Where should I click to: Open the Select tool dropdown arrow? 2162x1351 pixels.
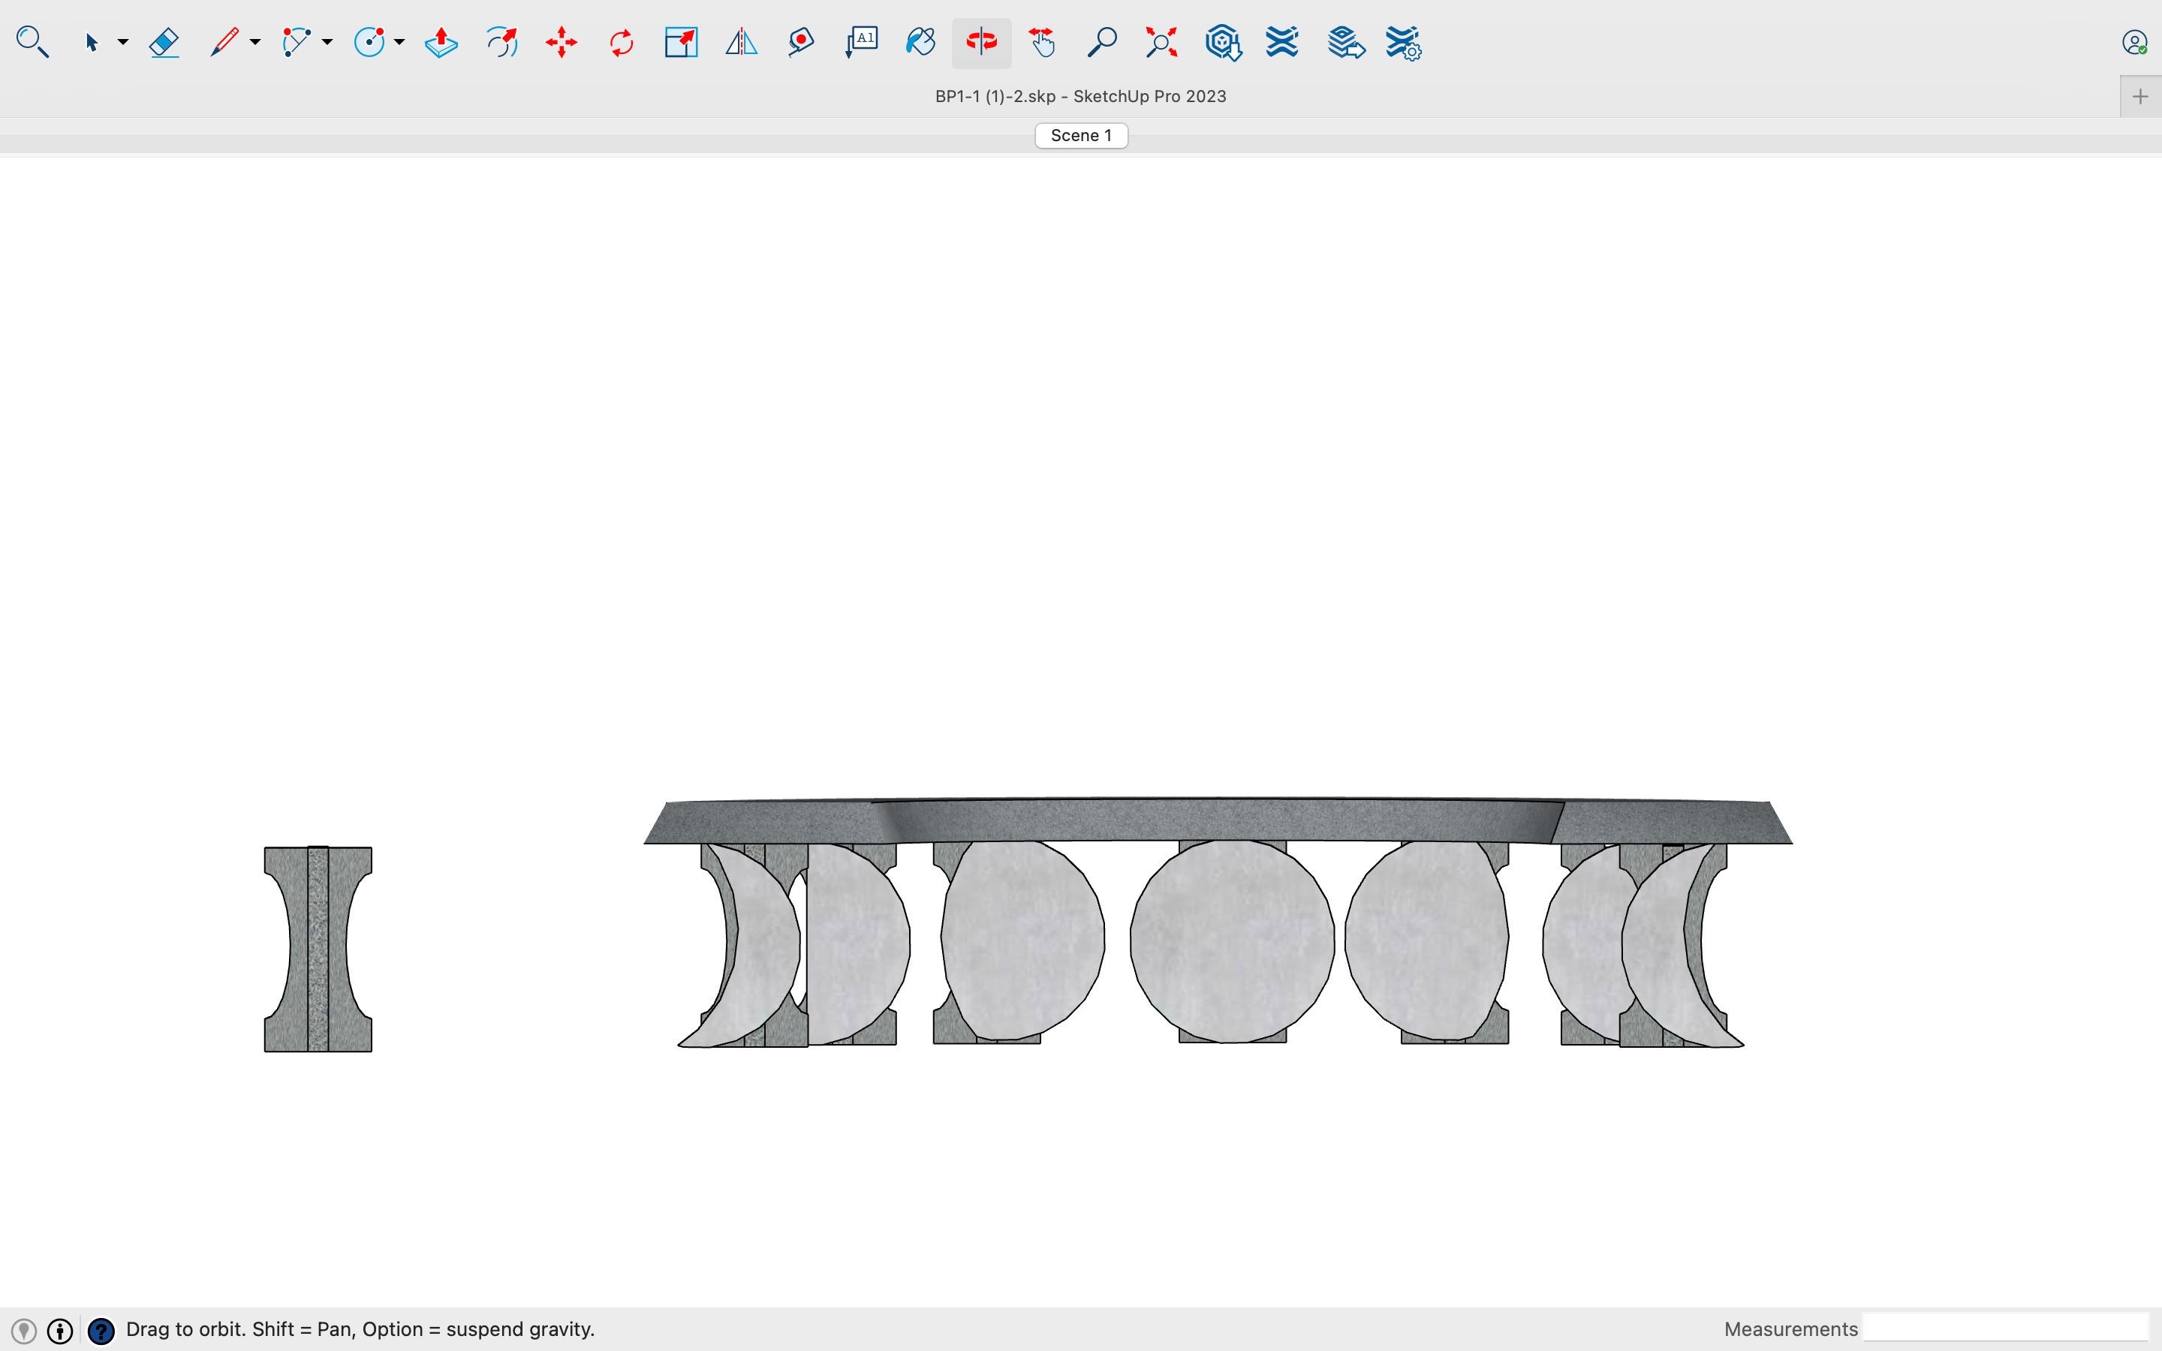[123, 42]
